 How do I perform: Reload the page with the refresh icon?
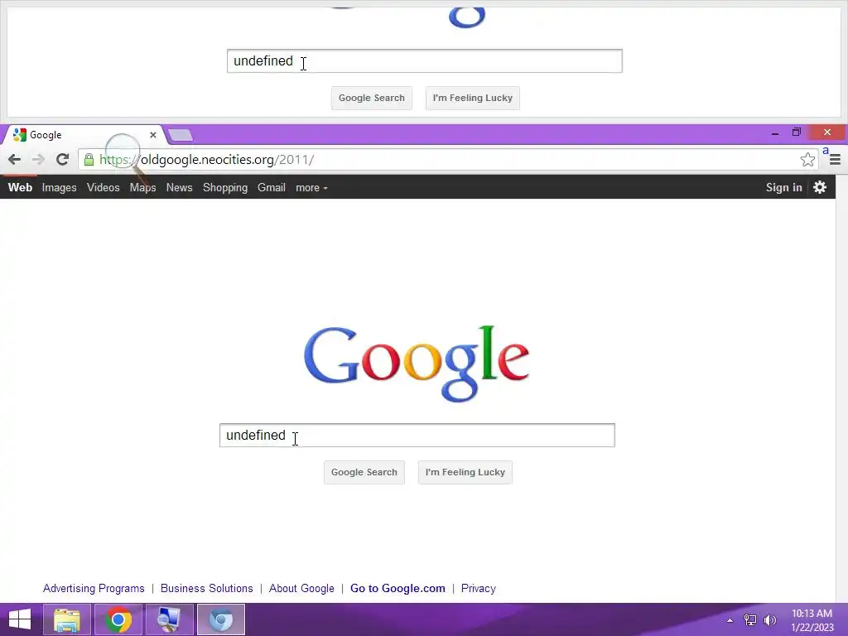[x=62, y=160]
